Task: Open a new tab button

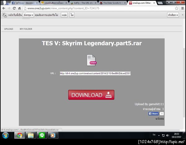Action: [160, 3]
